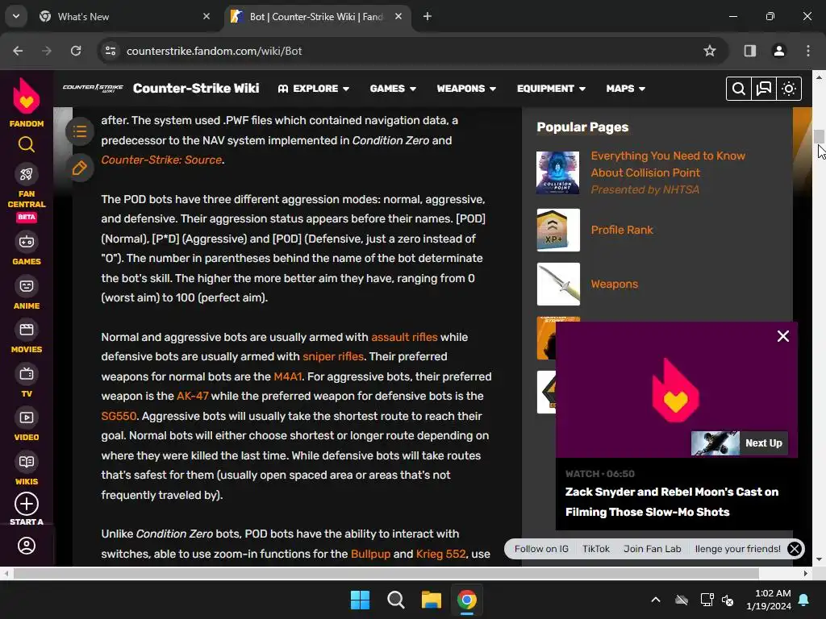Click the vertical scrollbar thumb
Viewport: 826px width, 619px height.
(819, 135)
